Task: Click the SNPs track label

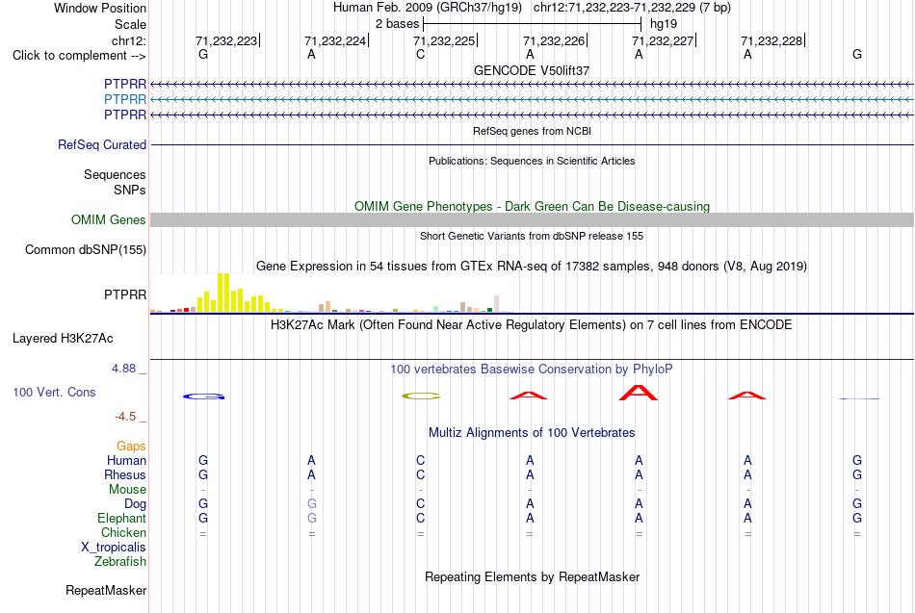Action: [x=130, y=191]
